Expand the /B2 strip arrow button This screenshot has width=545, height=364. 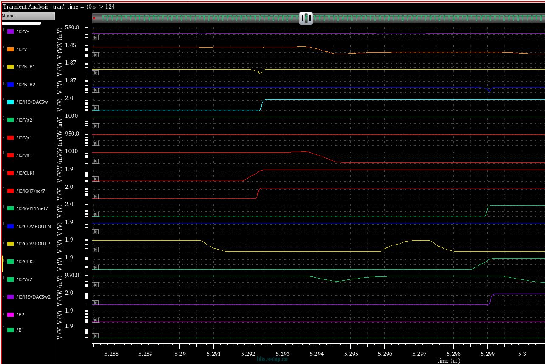tap(95, 321)
